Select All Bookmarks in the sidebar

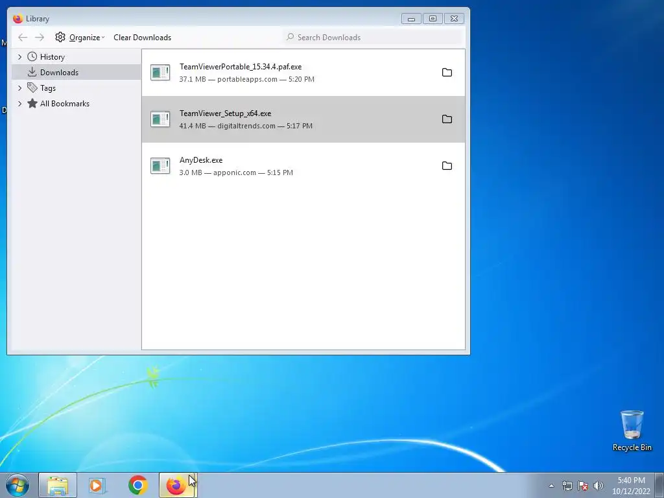pyautogui.click(x=65, y=104)
